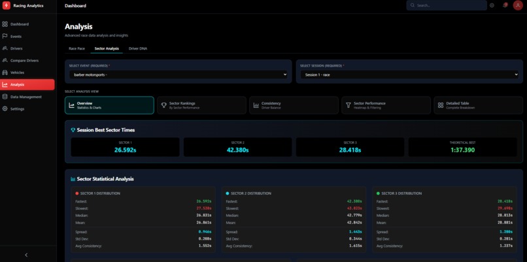
Task: Open the user profile avatar
Action: coord(518,5)
